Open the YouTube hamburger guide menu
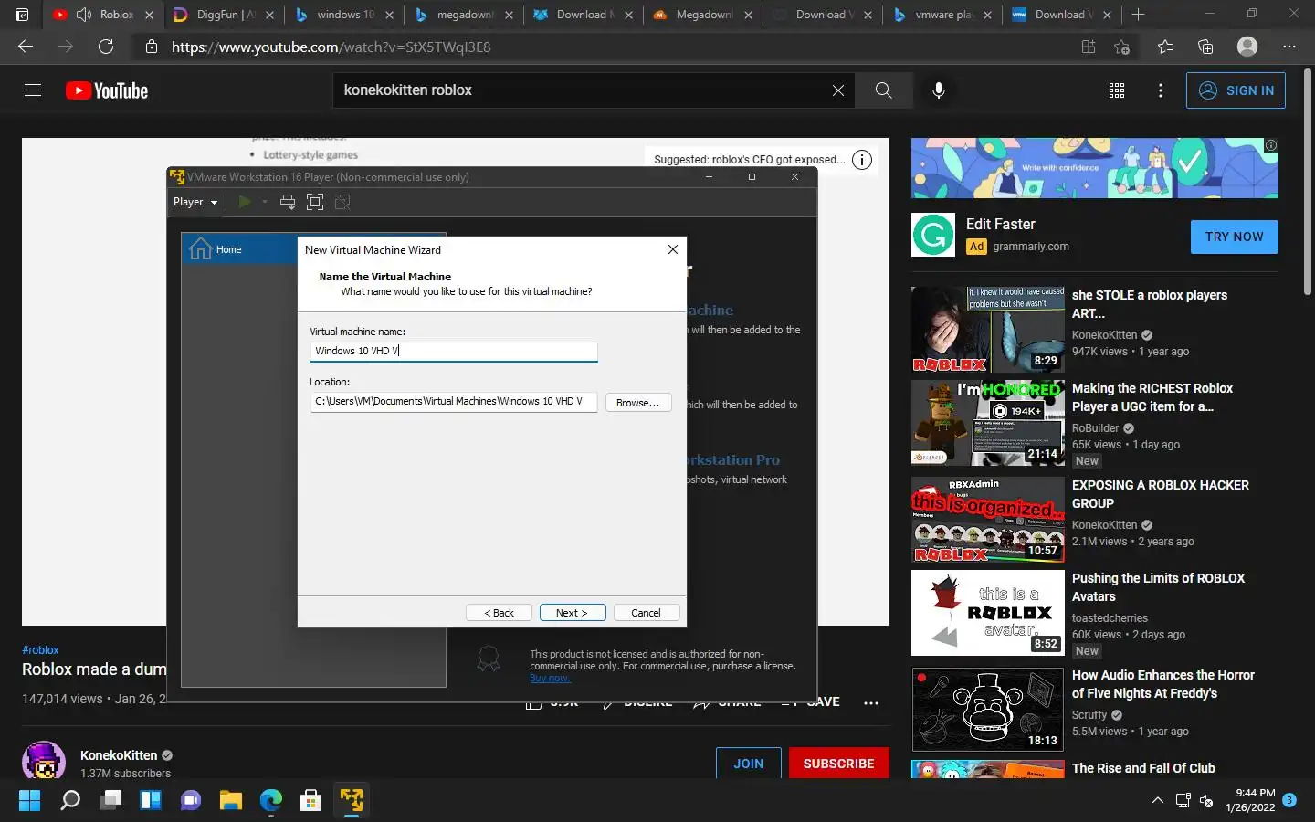Screen dimensions: 1315x822 33,90
